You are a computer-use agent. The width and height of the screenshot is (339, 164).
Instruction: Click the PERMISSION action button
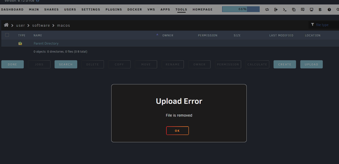coord(228,64)
